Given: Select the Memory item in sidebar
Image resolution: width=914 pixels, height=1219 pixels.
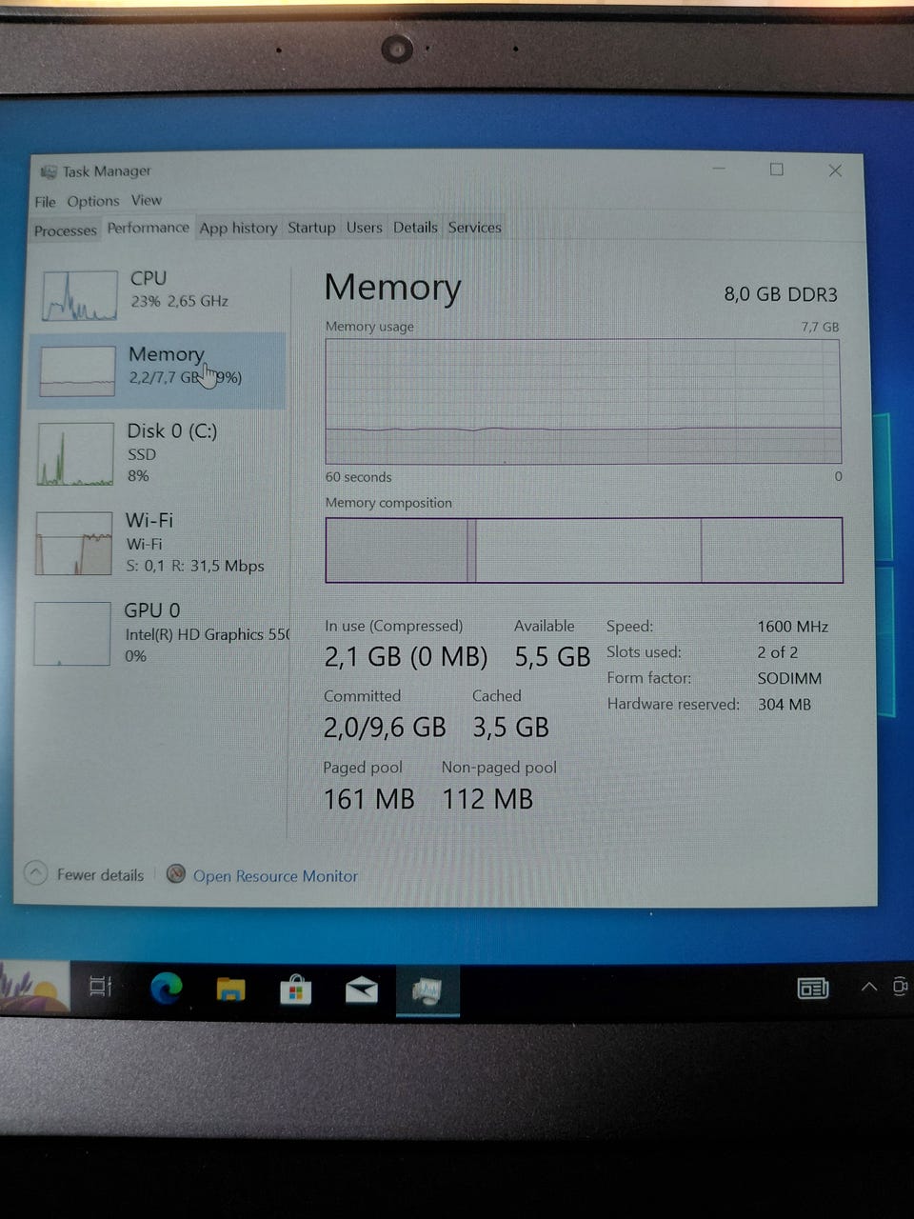Looking at the screenshot, I should click(x=157, y=370).
